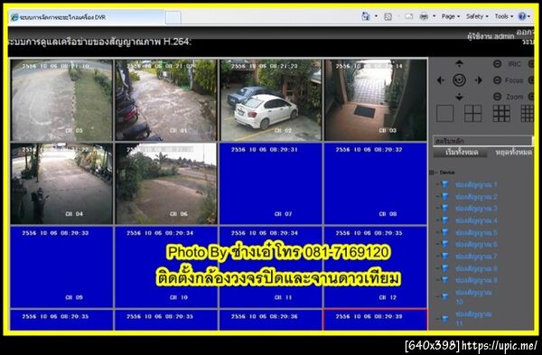Select the blank CH 12 video cell
The height and width of the screenshot is (355, 542).
click(376, 267)
